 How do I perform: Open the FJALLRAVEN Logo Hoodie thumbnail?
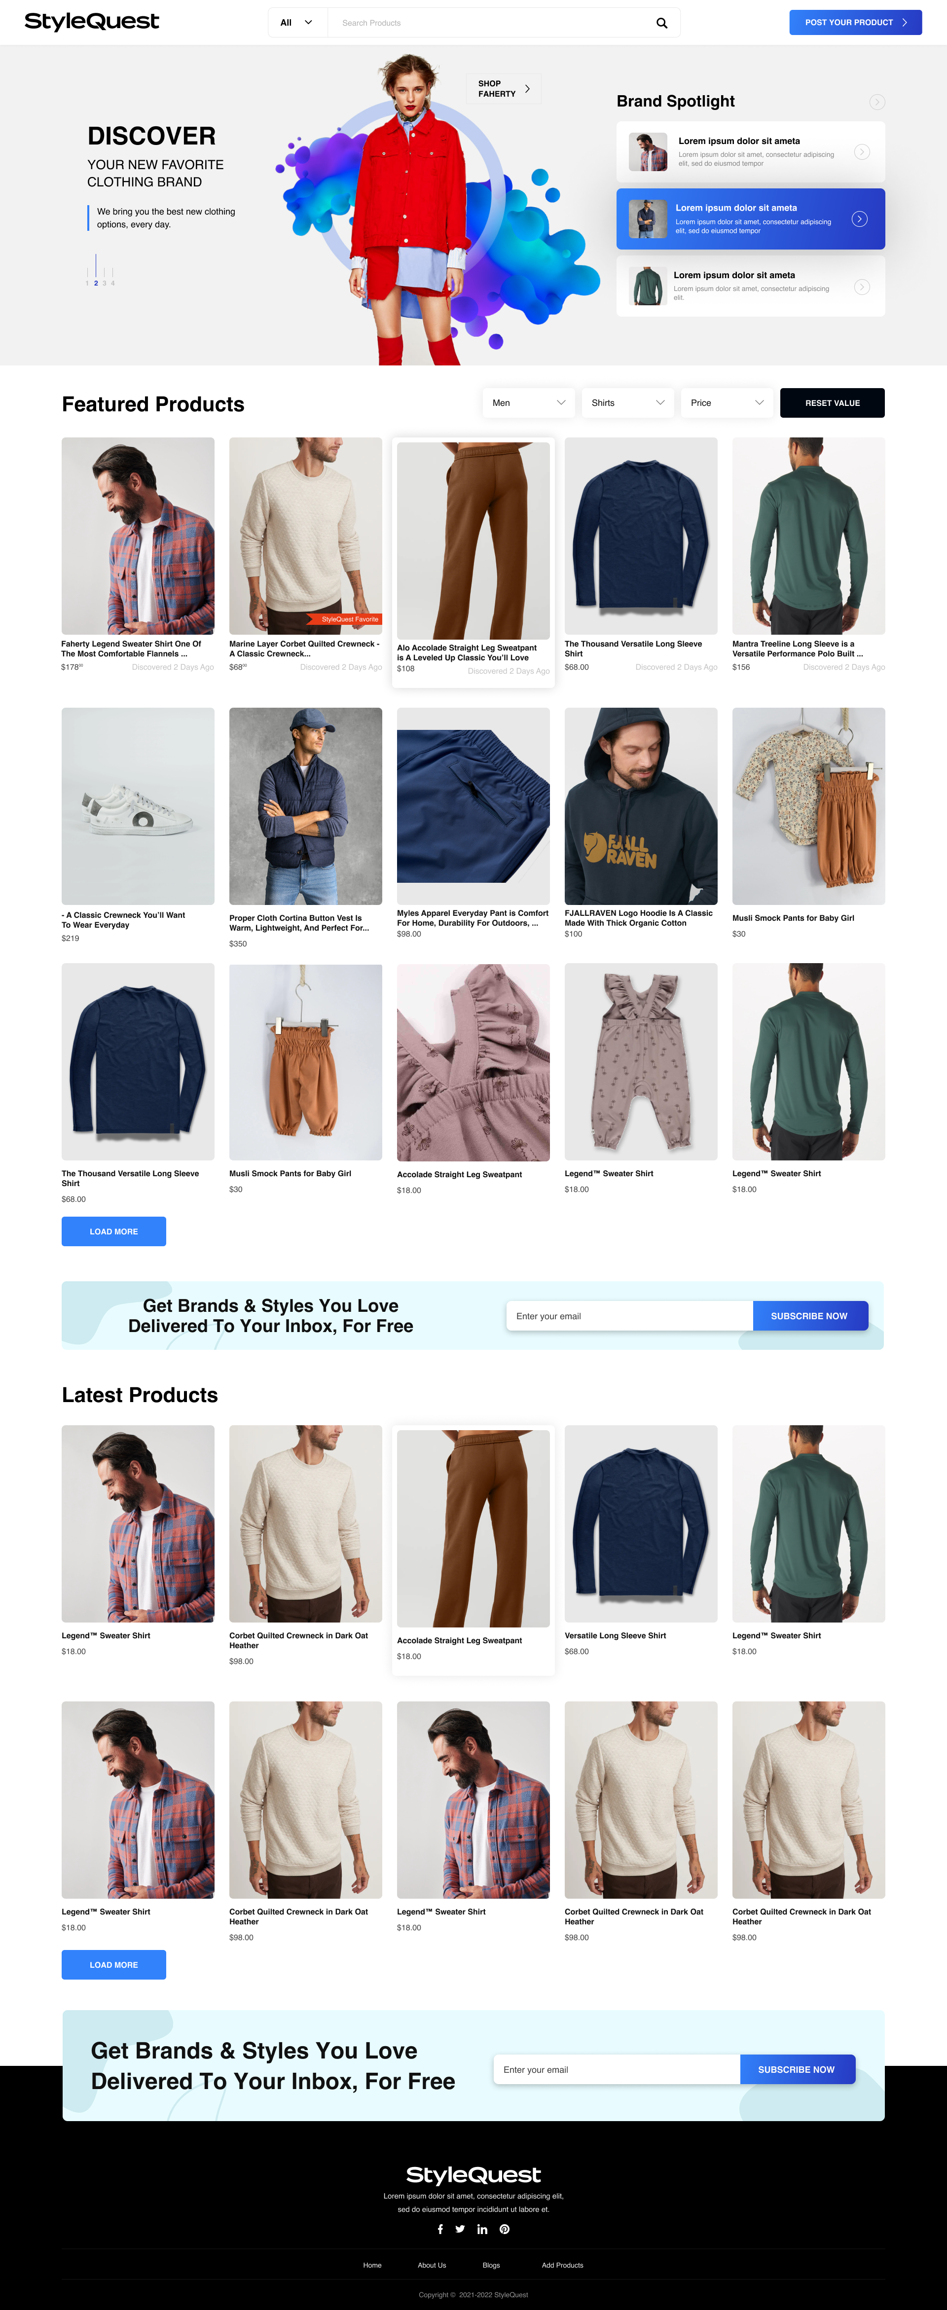click(x=641, y=806)
